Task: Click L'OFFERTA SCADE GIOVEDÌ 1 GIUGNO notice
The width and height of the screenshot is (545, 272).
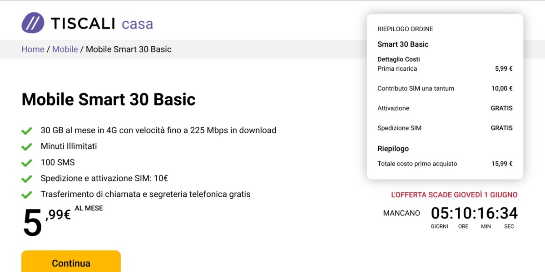Action: click(x=454, y=195)
